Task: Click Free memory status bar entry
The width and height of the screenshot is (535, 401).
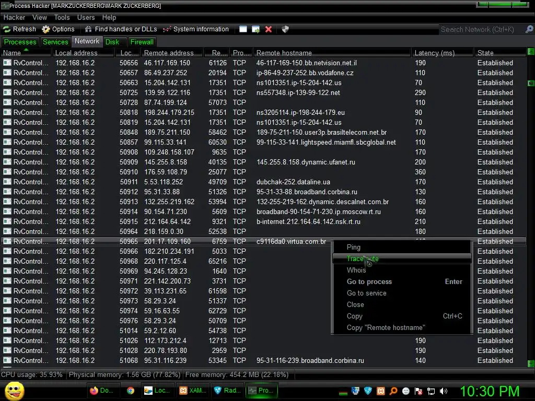Action: [x=237, y=374]
